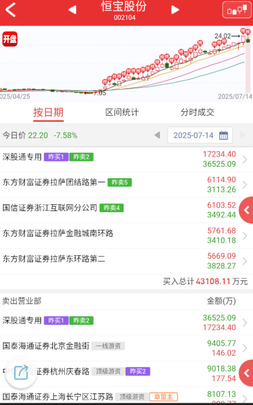
Task: Tap the 9405.77 sell amount
Action: click(221, 343)
